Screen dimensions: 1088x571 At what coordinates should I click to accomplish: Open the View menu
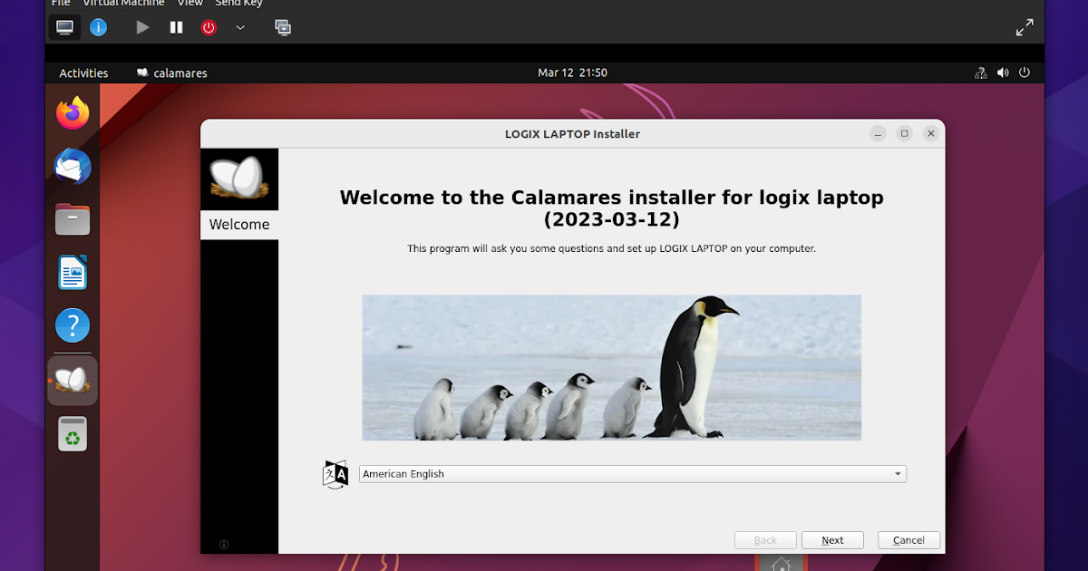point(189,4)
